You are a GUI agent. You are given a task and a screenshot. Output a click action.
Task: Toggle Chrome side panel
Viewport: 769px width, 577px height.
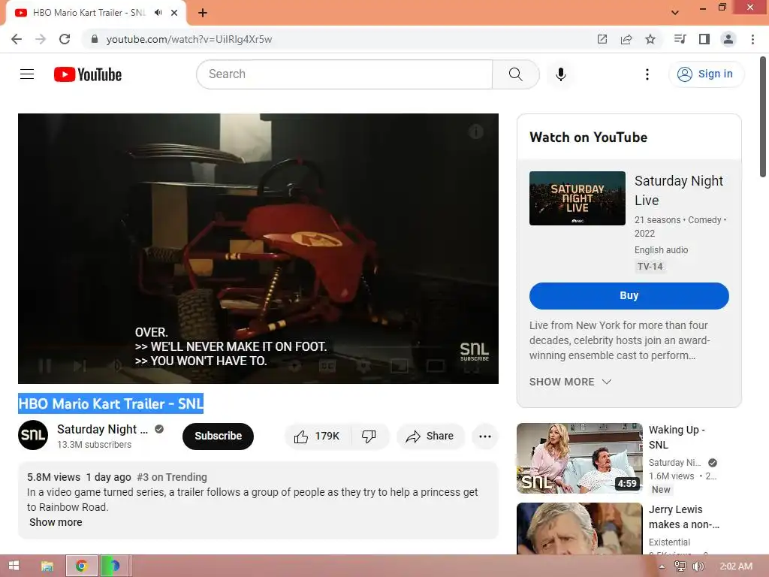[x=704, y=39]
